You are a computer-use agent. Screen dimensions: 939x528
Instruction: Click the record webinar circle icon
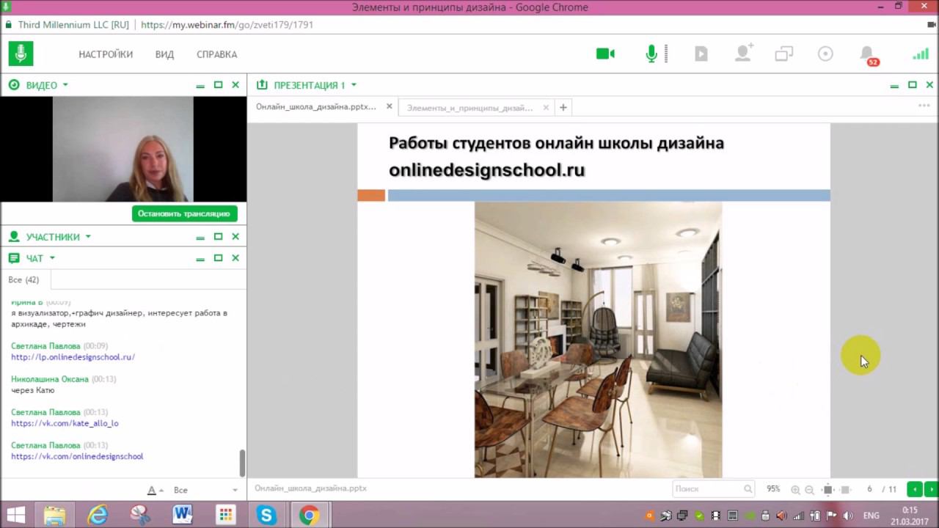point(825,54)
